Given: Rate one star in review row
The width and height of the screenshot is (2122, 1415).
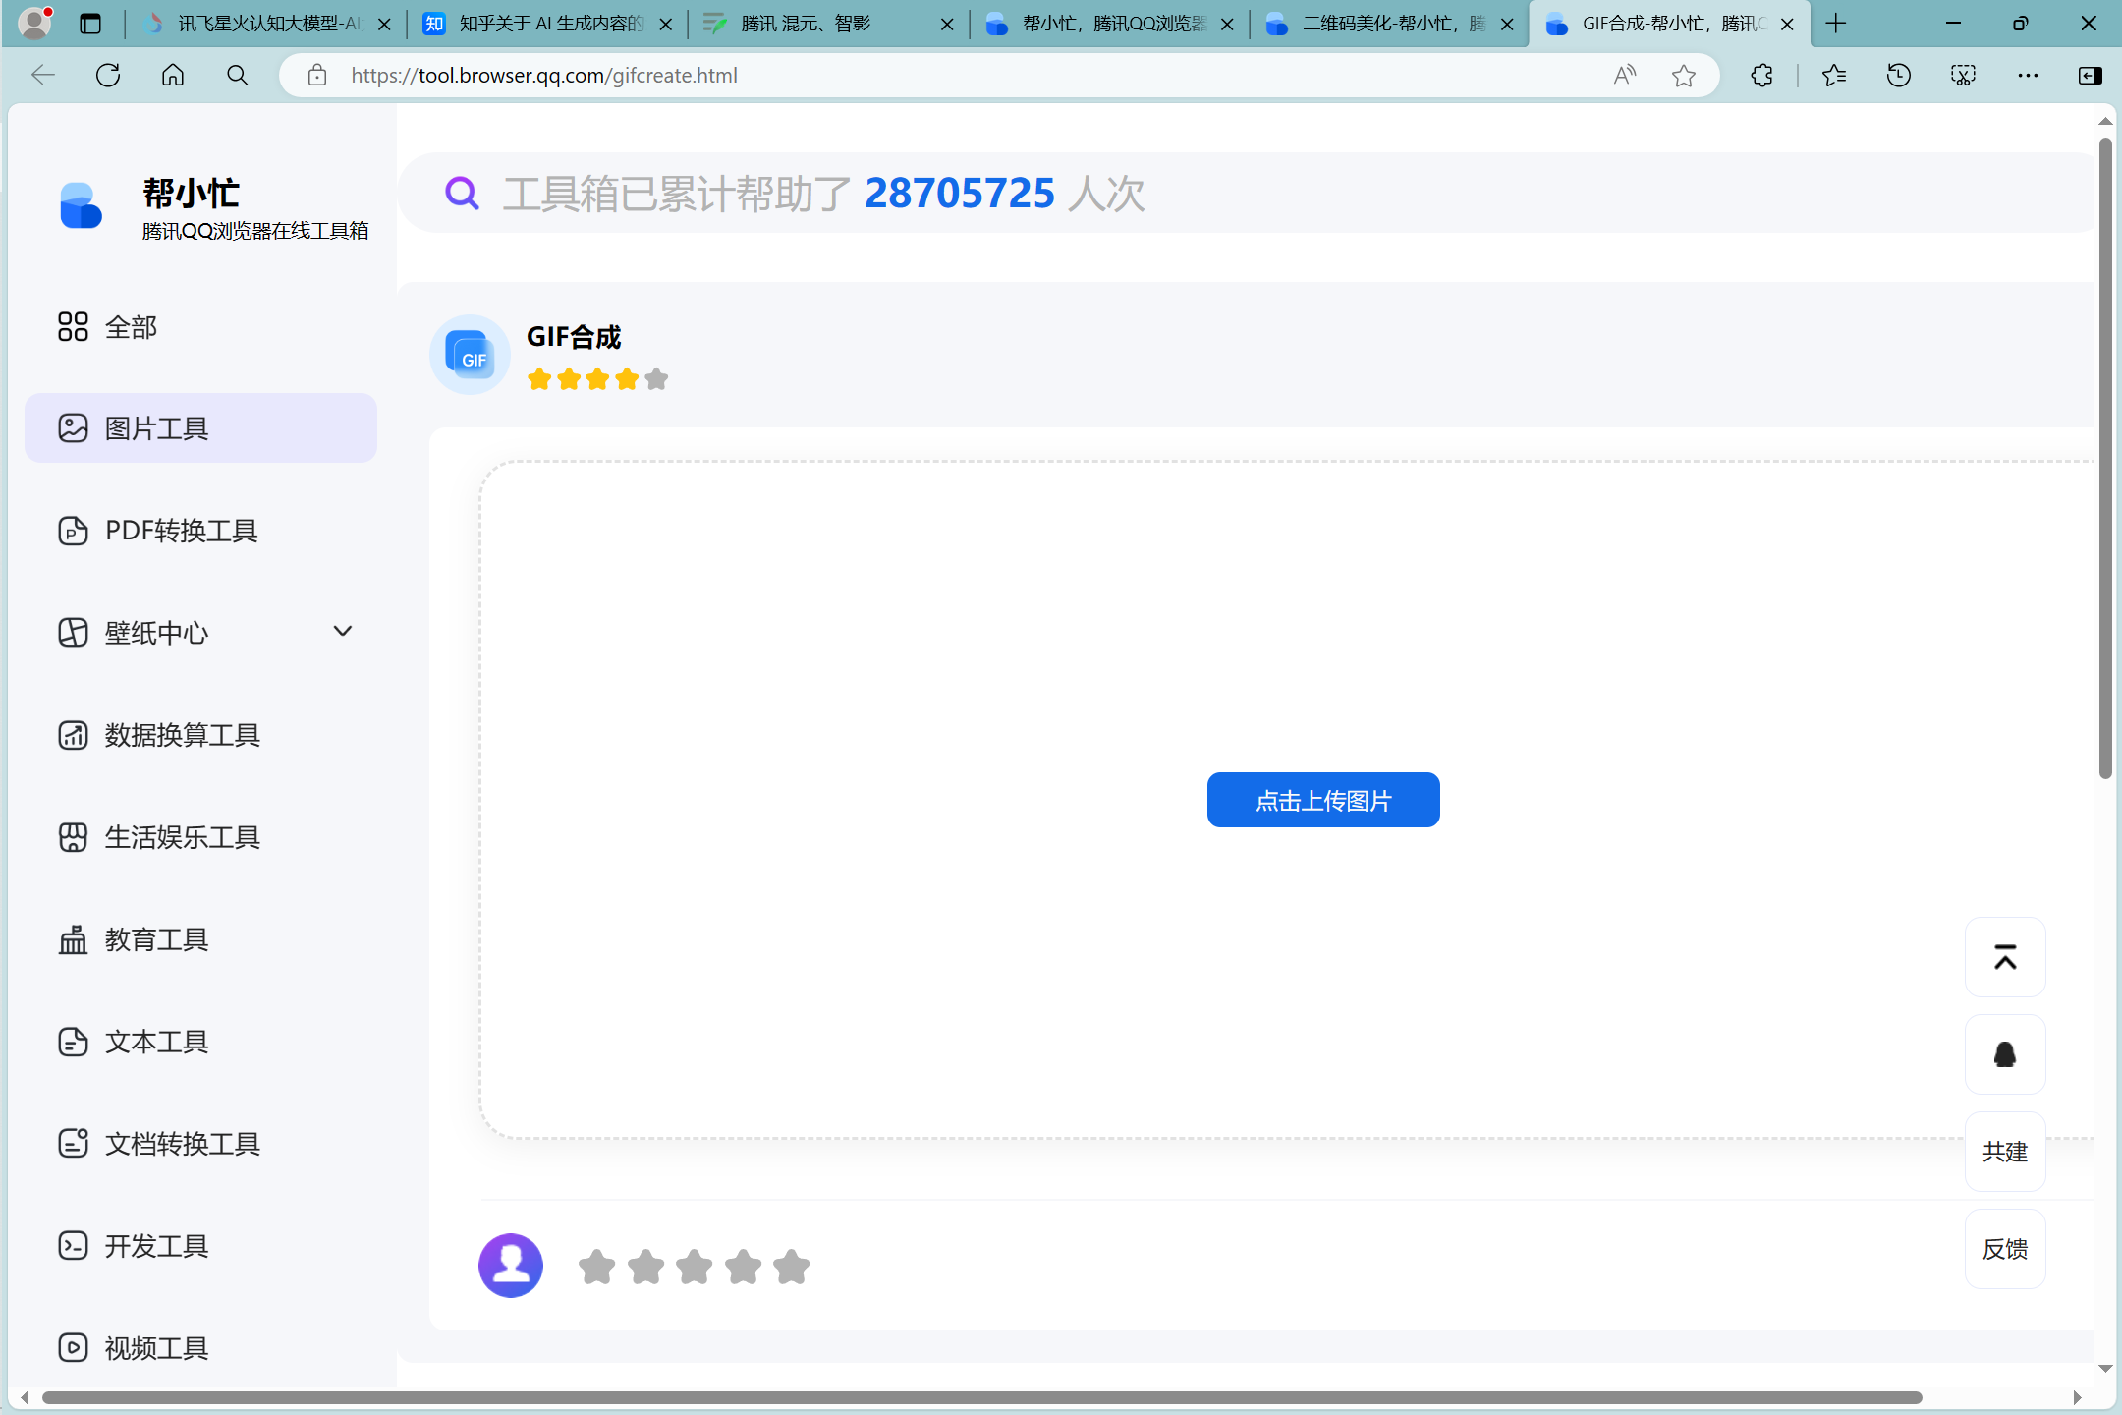Looking at the screenshot, I should [x=596, y=1267].
